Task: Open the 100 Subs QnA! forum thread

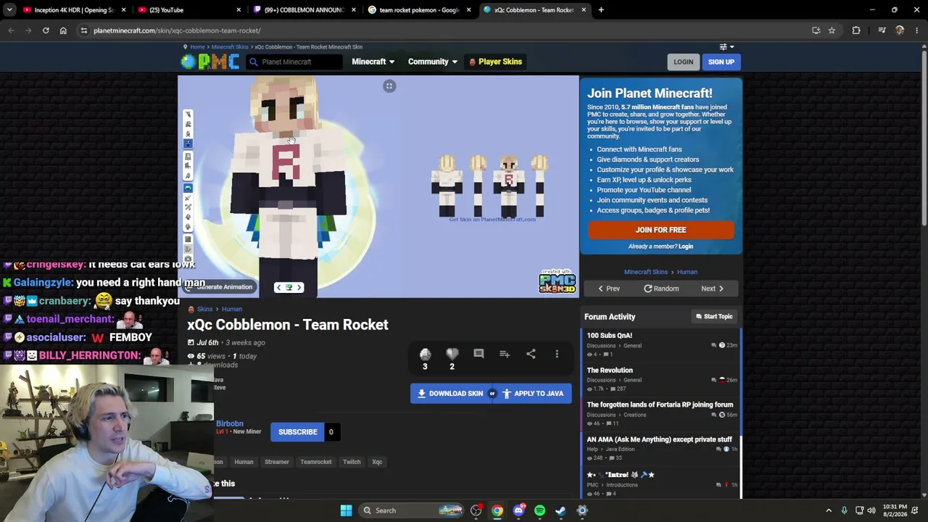Action: 610,336
